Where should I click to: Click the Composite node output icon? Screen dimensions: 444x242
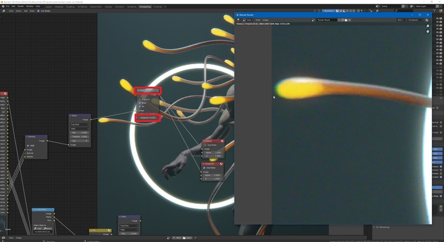click(x=221, y=164)
